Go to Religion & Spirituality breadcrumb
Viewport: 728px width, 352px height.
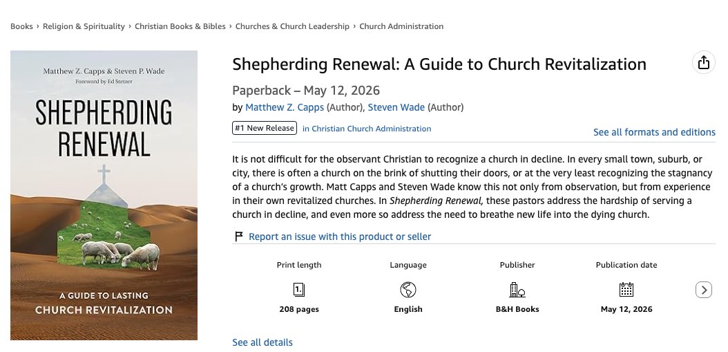[84, 26]
